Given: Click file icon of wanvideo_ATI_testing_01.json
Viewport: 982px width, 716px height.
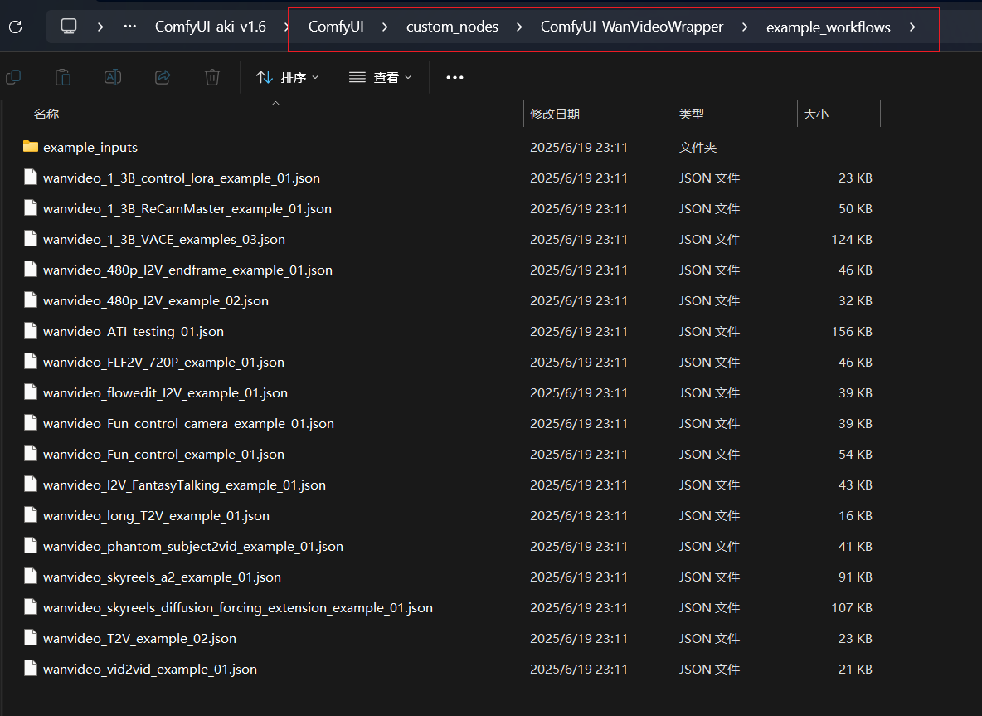Looking at the screenshot, I should (30, 331).
